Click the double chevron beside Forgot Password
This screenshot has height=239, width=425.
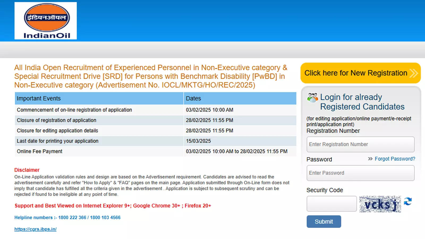370,159
